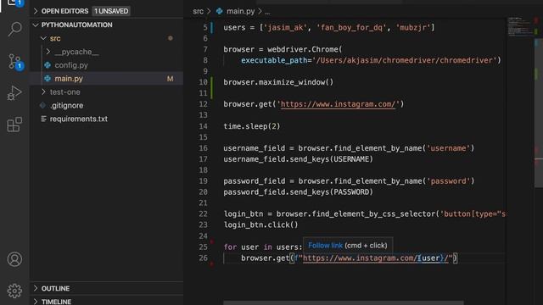Click 'jasim_ak' in the users list
543x305 pixels.
pos(285,27)
